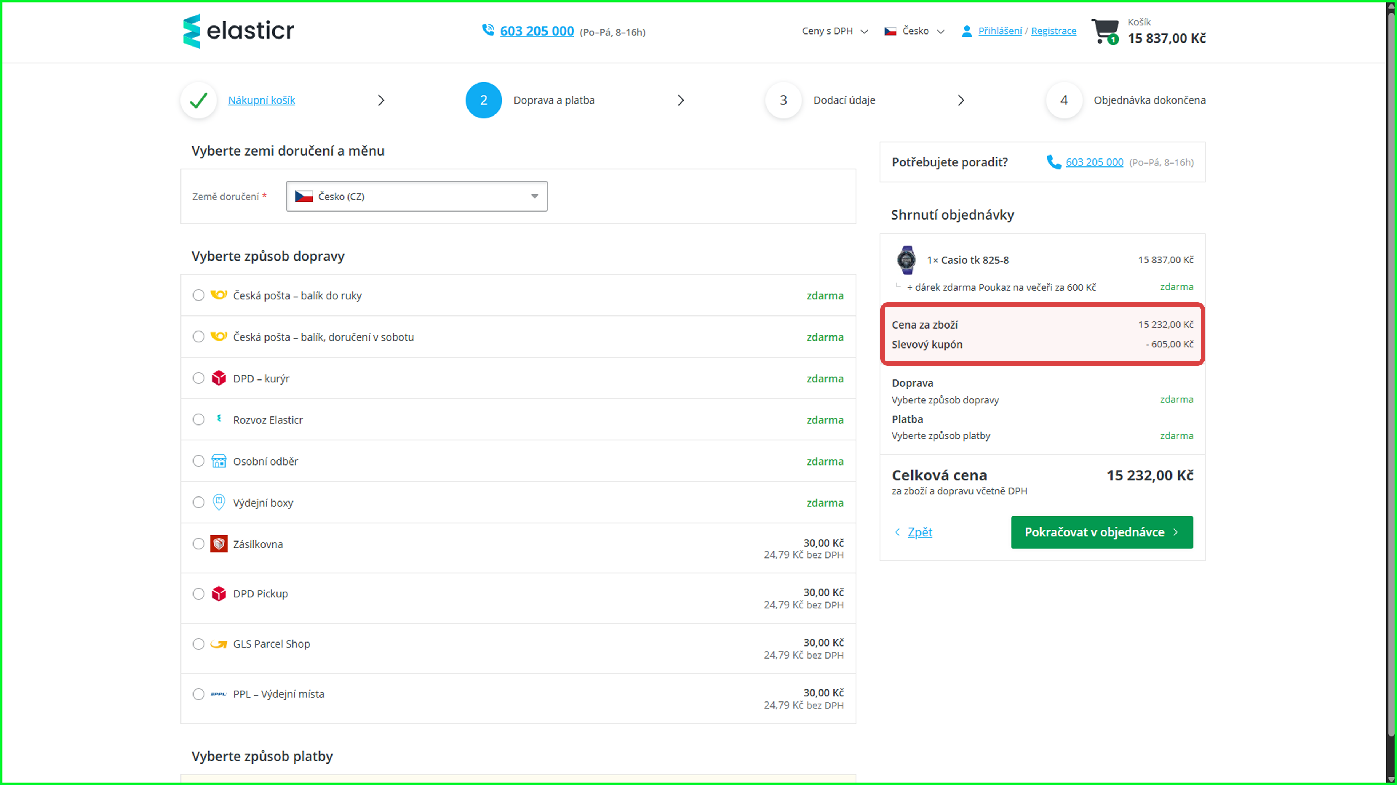Click the Osobní odběr store icon
The image size is (1397, 785).
click(x=219, y=461)
